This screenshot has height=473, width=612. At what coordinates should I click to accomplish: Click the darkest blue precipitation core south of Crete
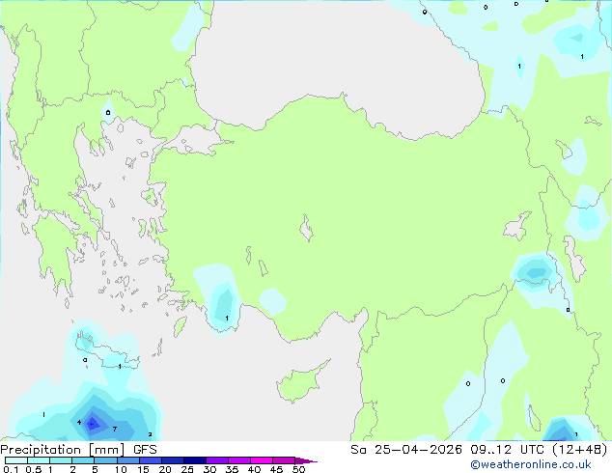click(93, 423)
